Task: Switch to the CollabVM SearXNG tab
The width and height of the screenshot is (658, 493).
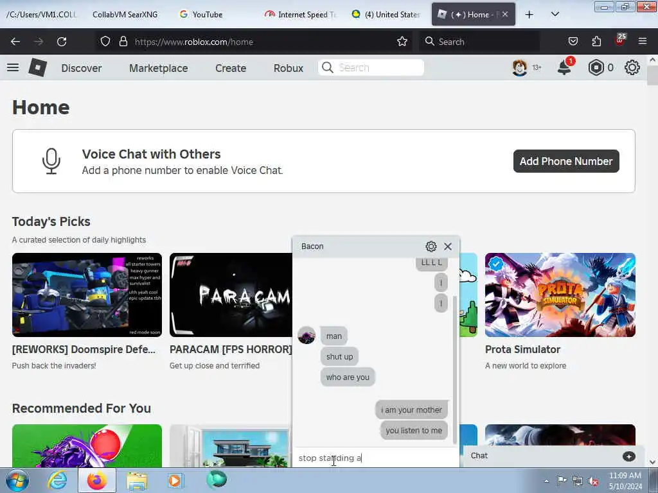Action: (125, 14)
